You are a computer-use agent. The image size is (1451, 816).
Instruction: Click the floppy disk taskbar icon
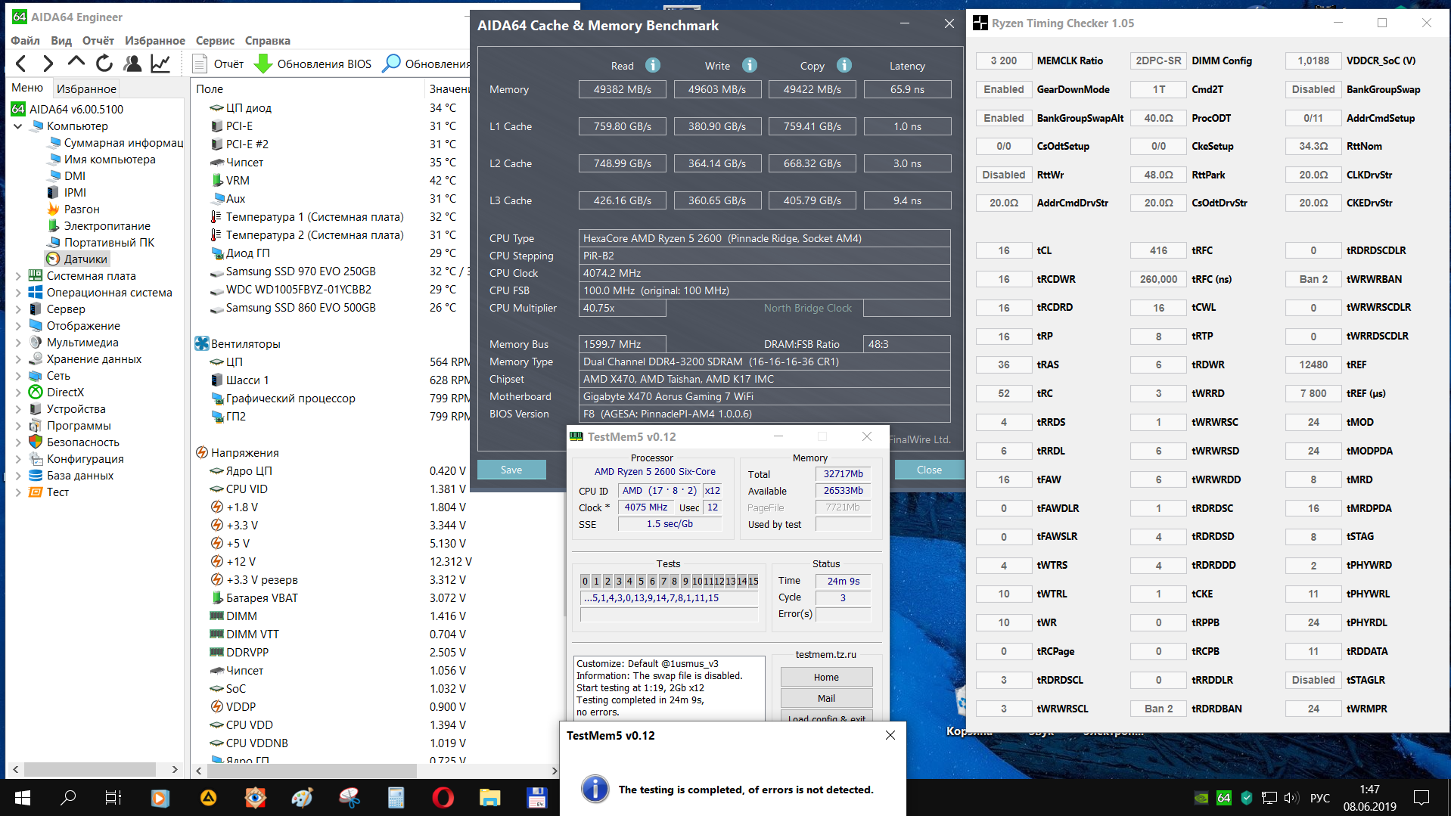(x=536, y=797)
